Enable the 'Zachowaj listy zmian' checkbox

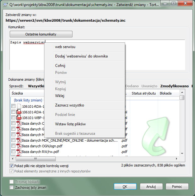point(12,188)
